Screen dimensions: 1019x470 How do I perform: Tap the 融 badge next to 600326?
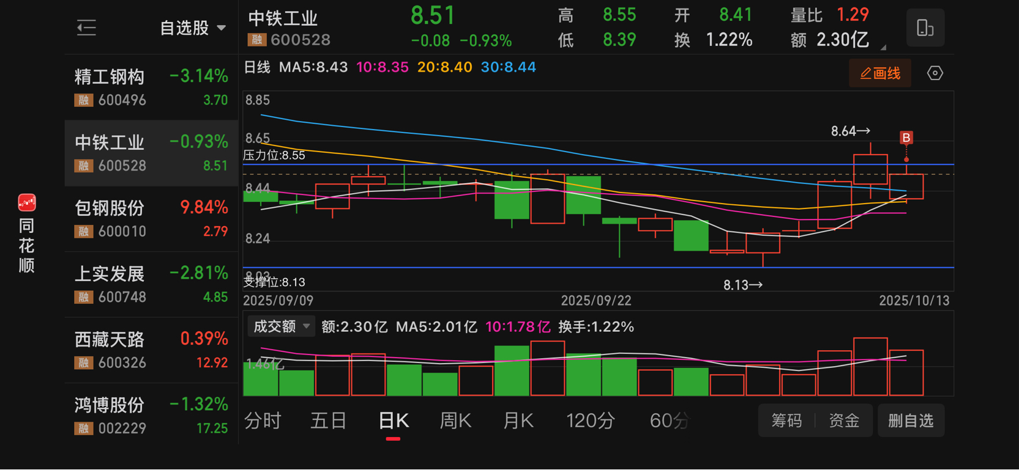click(x=84, y=363)
